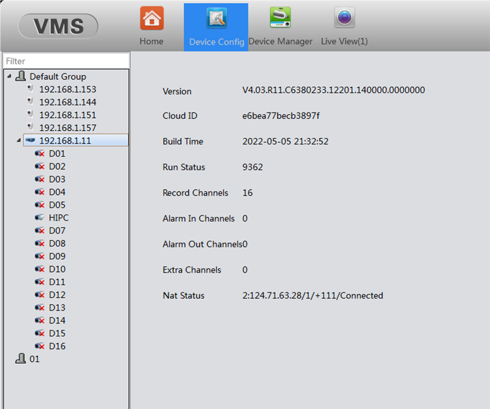
Task: Click the Filter search field
Action: pos(66,61)
